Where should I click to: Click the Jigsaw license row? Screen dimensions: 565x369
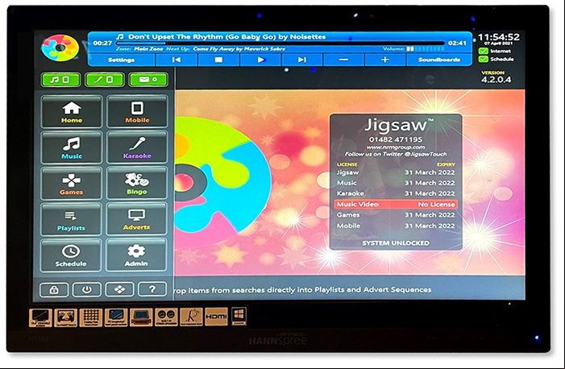pos(396,172)
